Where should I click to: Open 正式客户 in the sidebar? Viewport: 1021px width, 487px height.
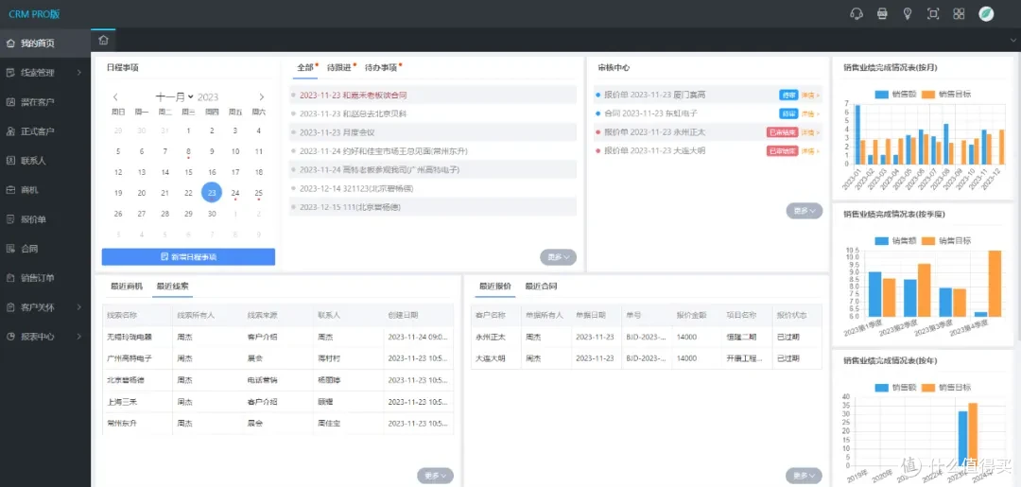click(x=45, y=131)
